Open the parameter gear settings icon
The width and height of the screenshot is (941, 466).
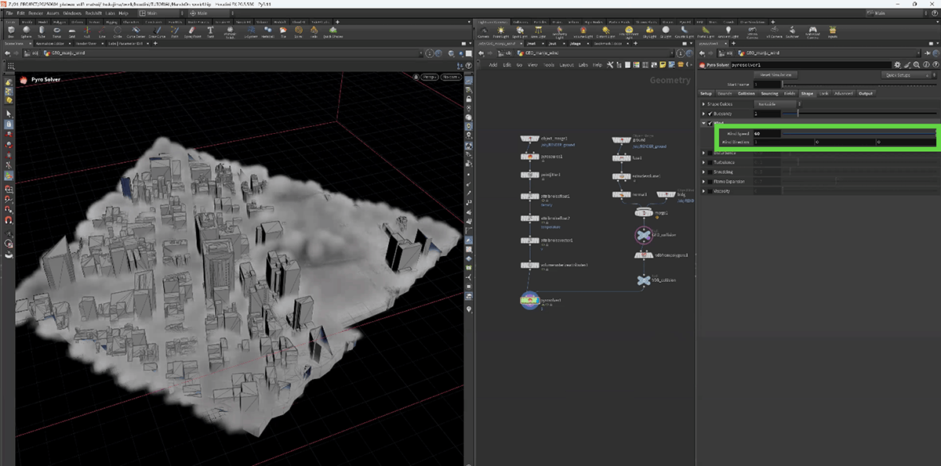coord(898,65)
